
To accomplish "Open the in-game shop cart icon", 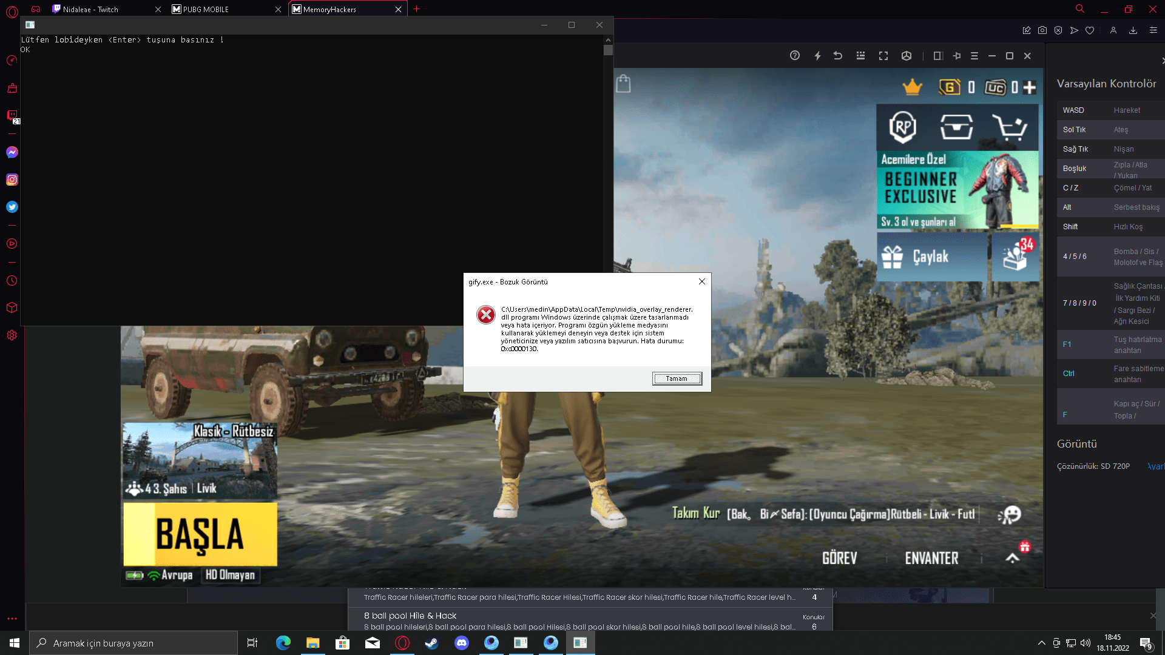I will [1009, 127].
